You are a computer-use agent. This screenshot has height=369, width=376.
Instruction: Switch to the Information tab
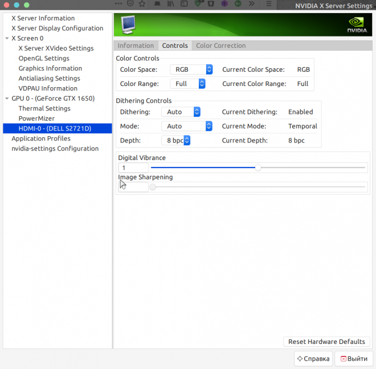point(136,46)
